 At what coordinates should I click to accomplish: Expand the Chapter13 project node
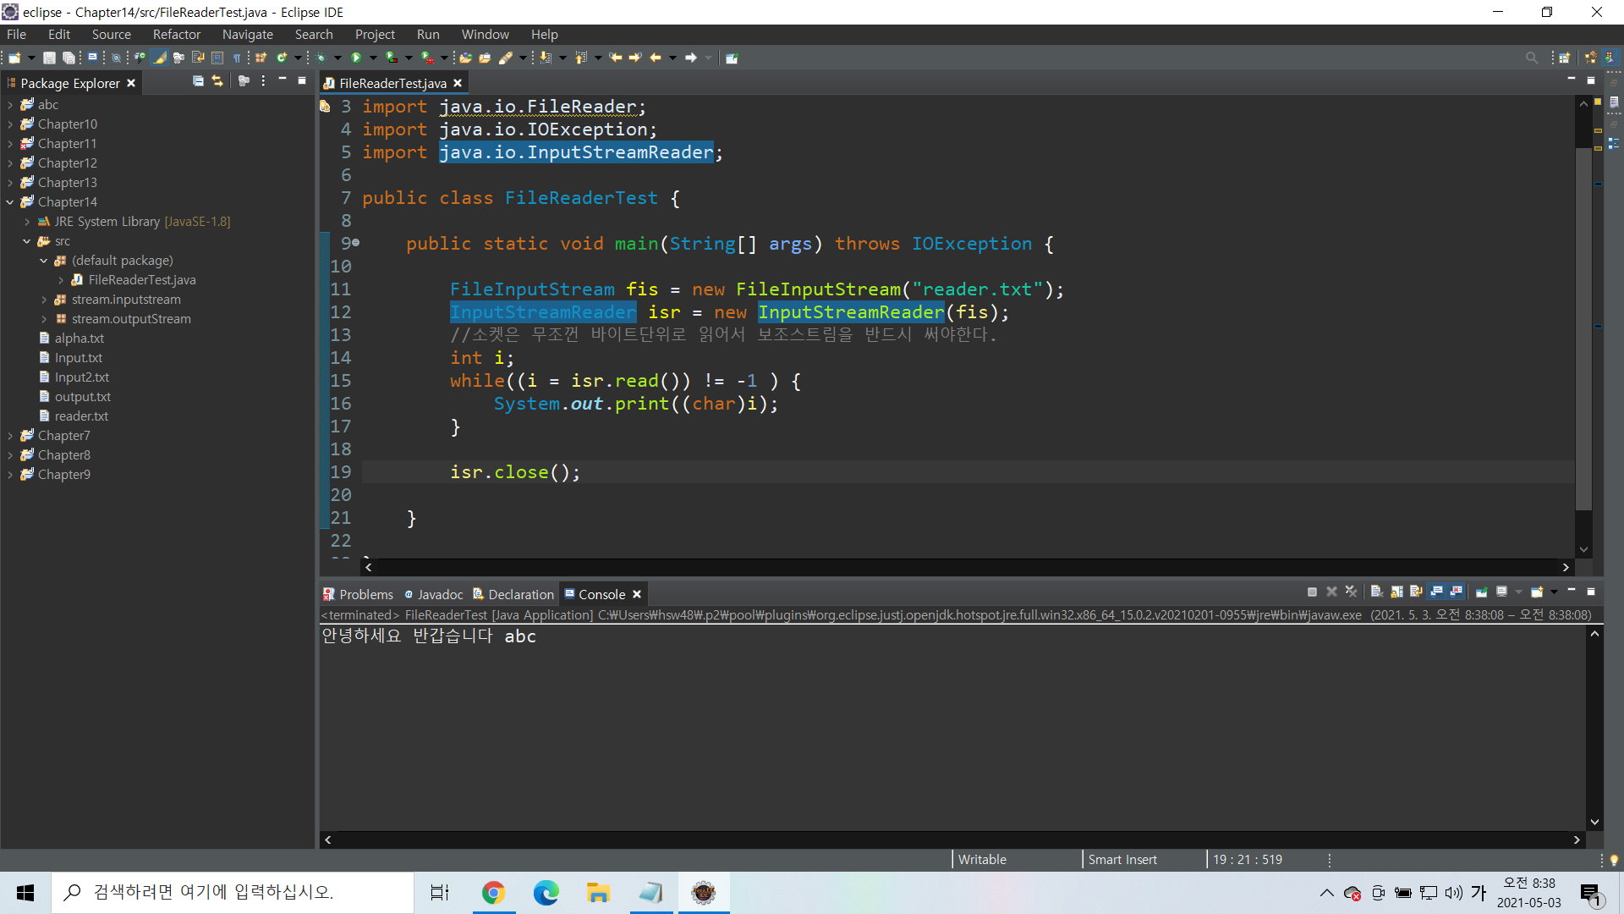(x=10, y=183)
